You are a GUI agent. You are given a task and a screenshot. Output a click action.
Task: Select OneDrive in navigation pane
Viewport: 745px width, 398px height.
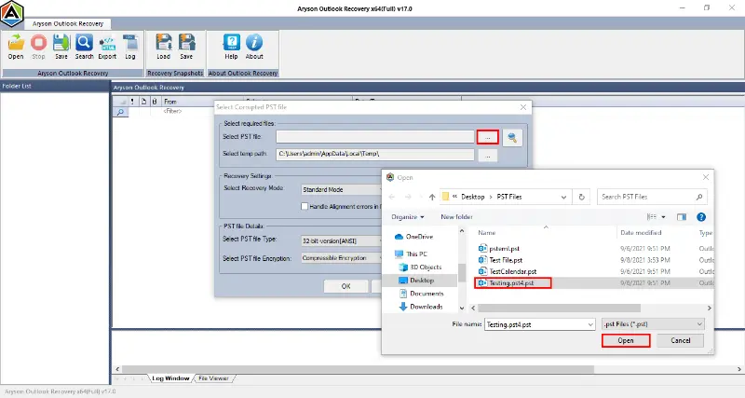(x=413, y=237)
